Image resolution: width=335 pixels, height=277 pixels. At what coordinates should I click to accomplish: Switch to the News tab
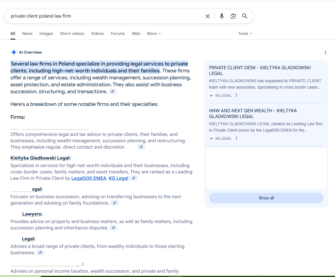pos(27,33)
